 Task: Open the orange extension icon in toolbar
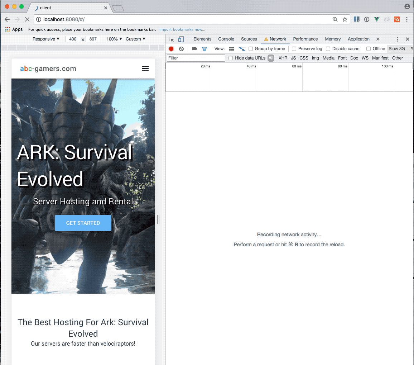tap(396, 19)
